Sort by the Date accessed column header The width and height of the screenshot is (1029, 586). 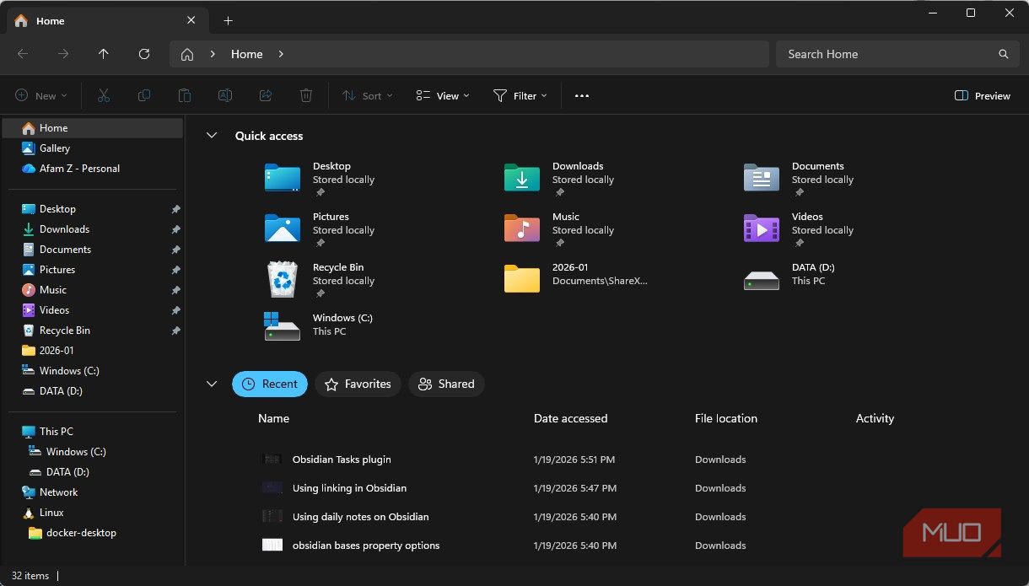click(x=570, y=418)
